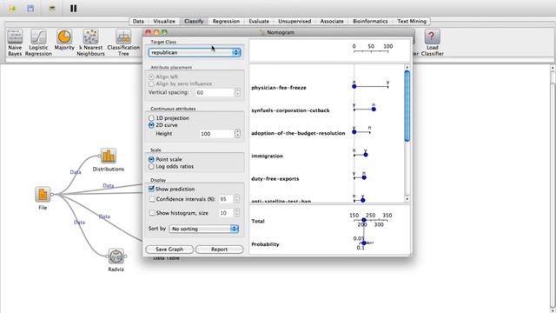Switch to the Bioinformatics tab
The width and height of the screenshot is (556, 313).
[x=370, y=21]
